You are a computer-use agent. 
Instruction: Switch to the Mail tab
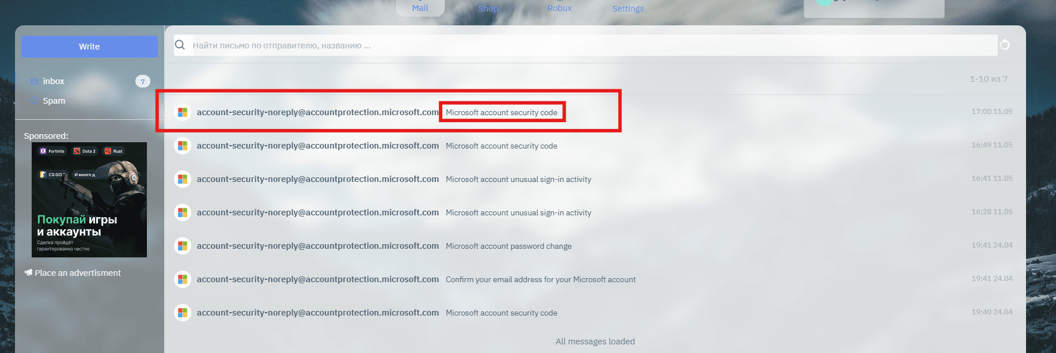point(420,8)
